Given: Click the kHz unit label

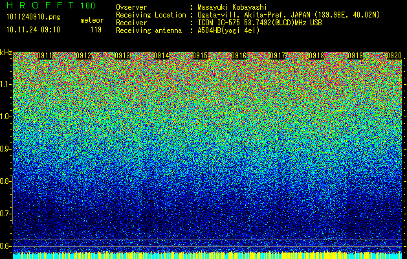Looking at the screenshot, I should [6, 52].
